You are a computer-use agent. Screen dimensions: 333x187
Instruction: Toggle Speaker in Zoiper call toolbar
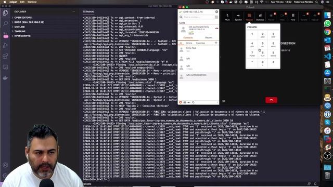[238, 17]
